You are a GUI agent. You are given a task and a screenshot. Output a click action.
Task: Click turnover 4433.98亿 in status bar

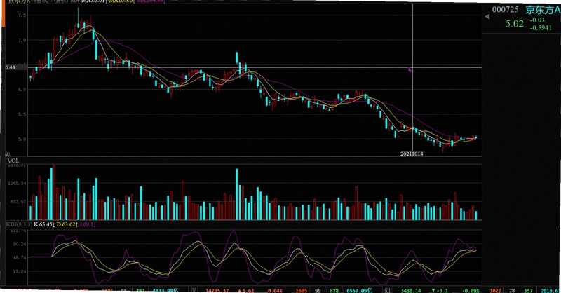click(165, 290)
